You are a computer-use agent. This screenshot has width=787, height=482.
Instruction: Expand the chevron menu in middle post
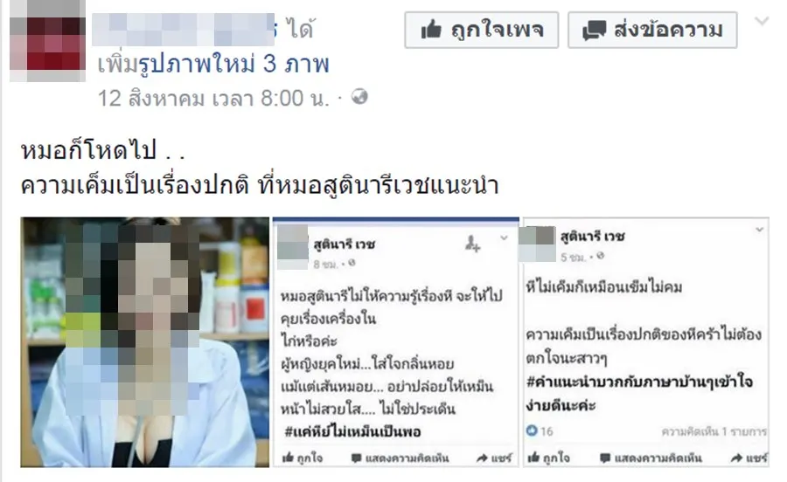pos(504,238)
